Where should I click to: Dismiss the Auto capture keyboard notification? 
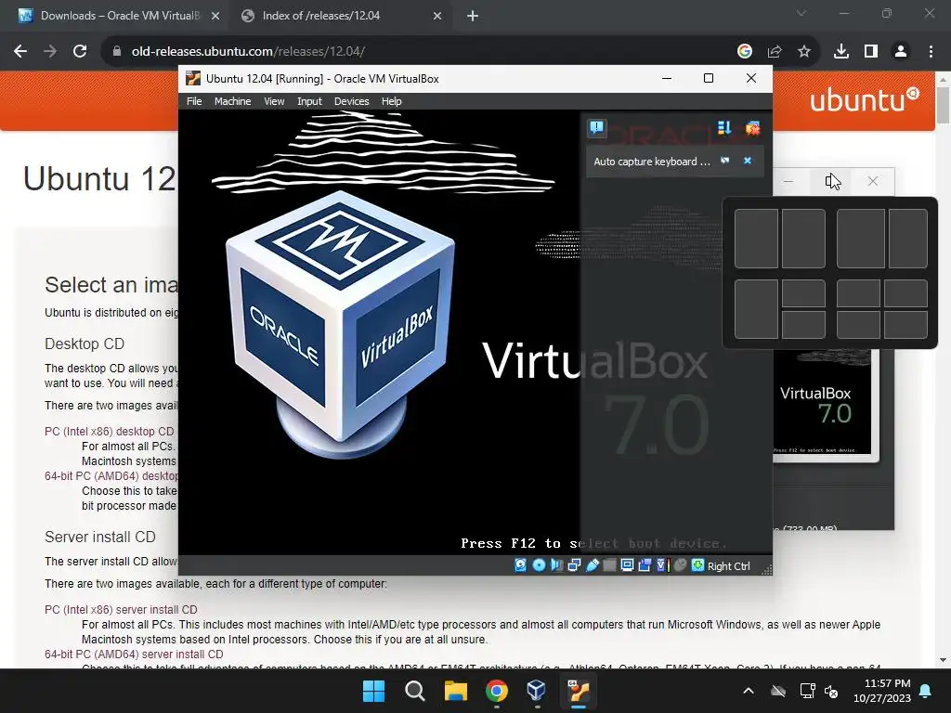748,161
